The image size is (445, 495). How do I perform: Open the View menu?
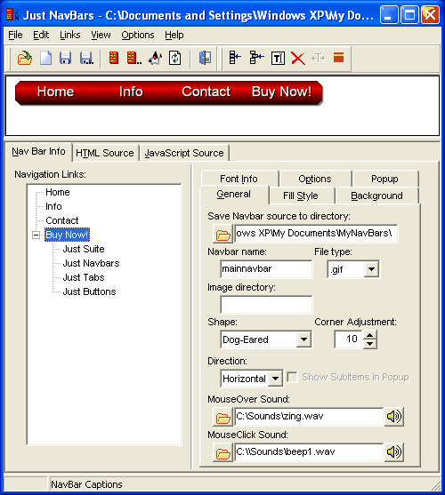click(x=101, y=35)
